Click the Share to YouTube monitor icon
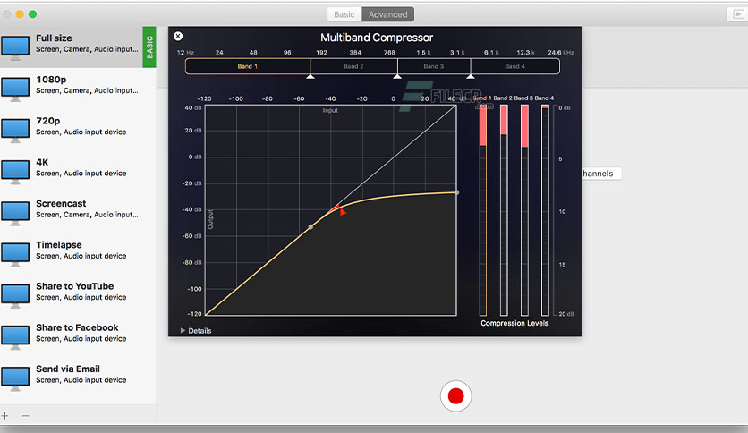Viewport: 748px width, 433px height. (x=15, y=297)
